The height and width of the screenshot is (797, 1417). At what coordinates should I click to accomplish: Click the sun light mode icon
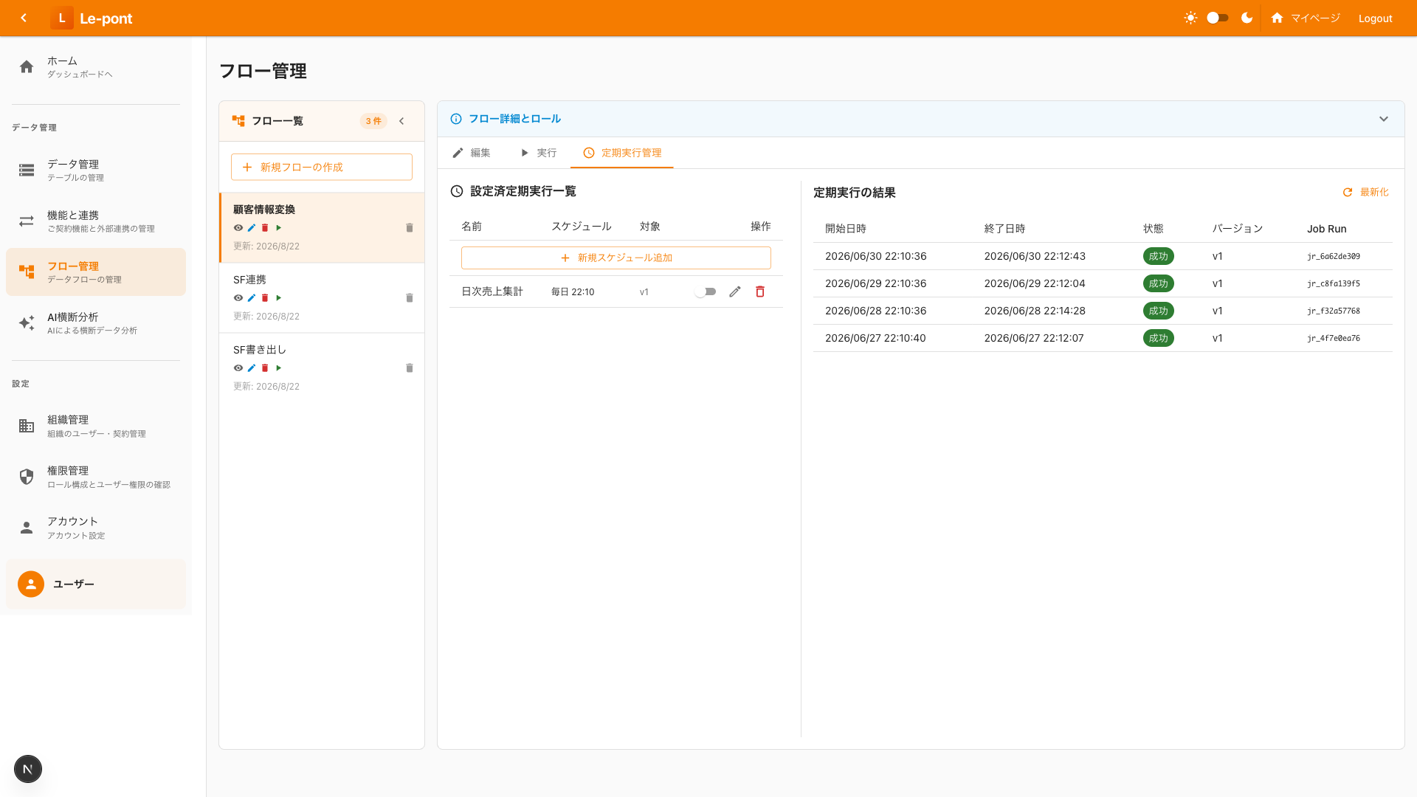click(x=1190, y=18)
